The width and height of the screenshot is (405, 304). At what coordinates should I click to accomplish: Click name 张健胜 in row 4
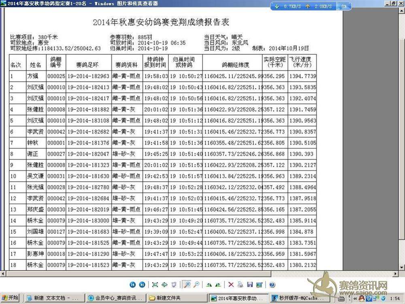click(x=35, y=109)
